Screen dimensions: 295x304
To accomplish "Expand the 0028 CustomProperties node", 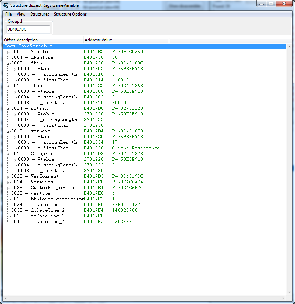I will 9,188.
